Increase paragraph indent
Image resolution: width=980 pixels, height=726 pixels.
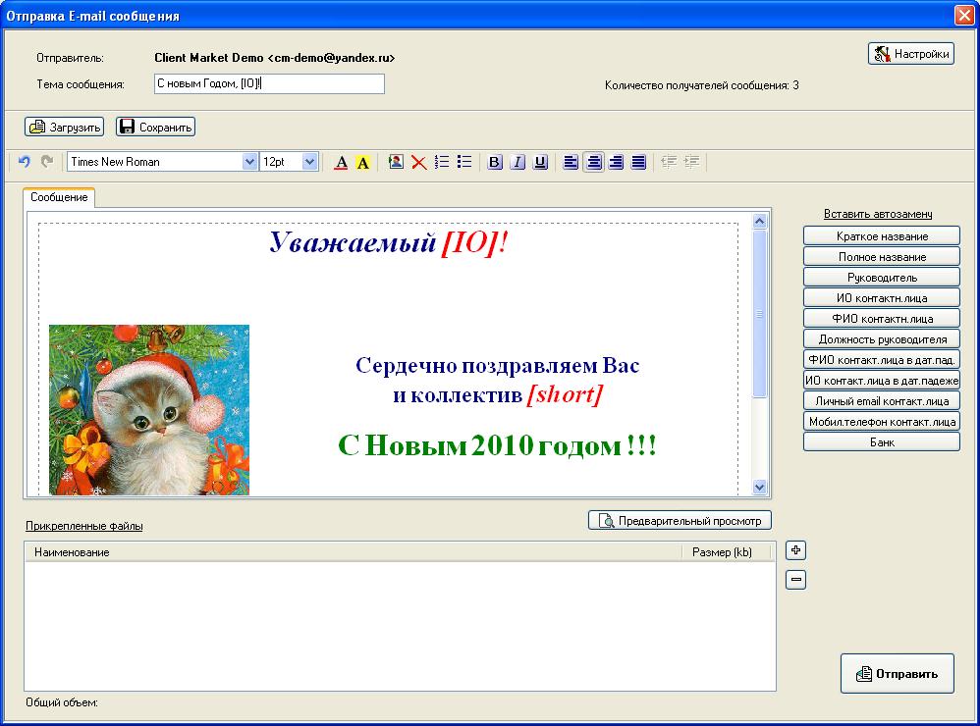691,162
